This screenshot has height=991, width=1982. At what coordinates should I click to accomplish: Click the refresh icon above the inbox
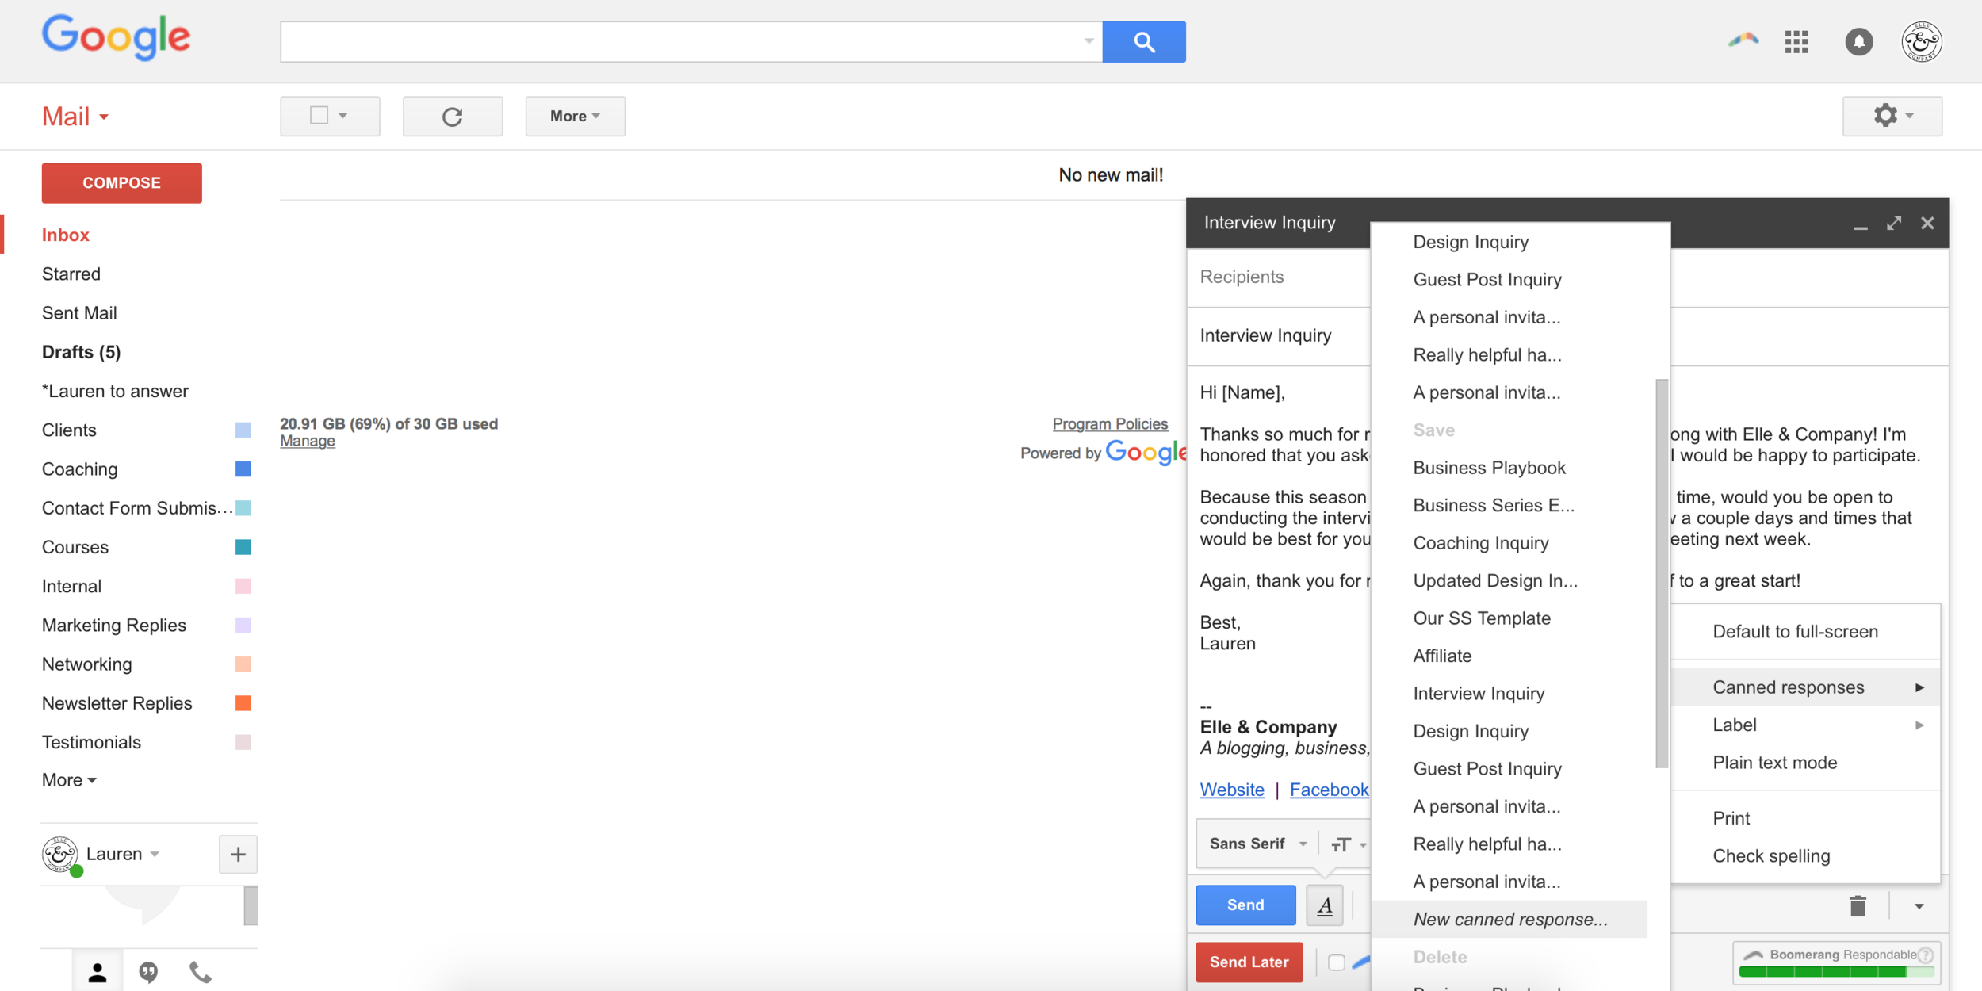click(453, 116)
